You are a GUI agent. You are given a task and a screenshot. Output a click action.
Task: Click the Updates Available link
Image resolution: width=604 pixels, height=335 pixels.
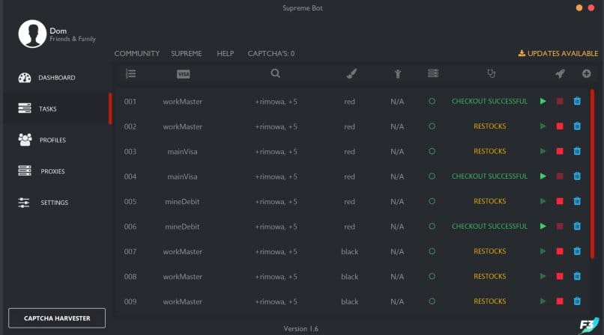pyautogui.click(x=558, y=53)
